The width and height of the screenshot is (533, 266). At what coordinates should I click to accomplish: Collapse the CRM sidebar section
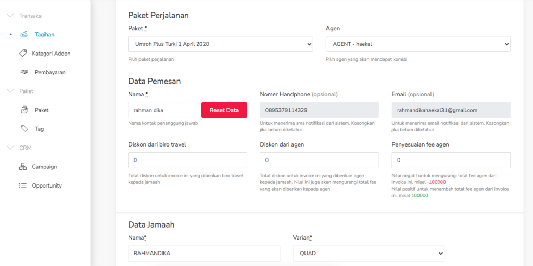[x=10, y=148]
